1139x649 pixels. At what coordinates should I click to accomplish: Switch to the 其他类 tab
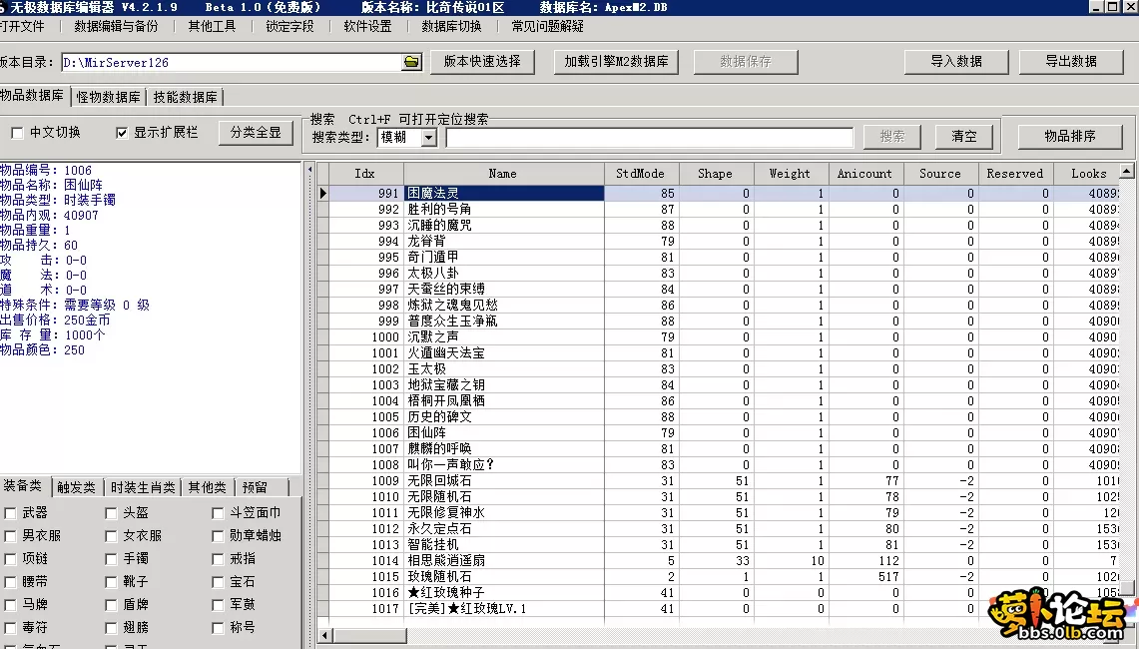click(x=207, y=487)
